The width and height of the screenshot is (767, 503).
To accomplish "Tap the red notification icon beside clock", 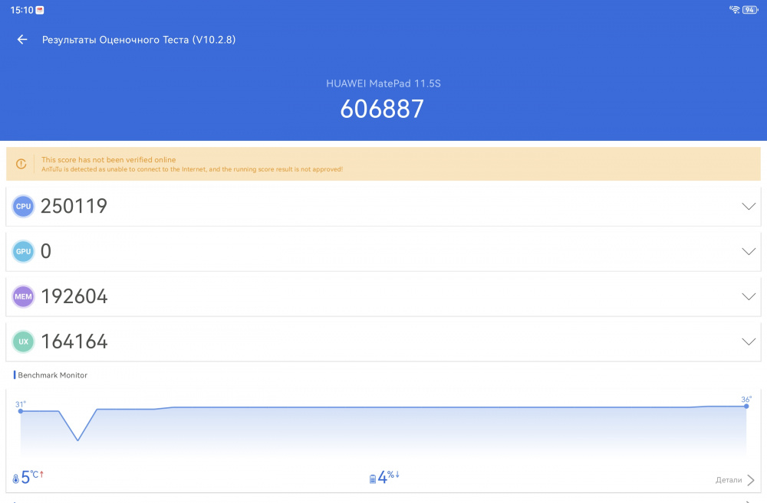I will (40, 10).
